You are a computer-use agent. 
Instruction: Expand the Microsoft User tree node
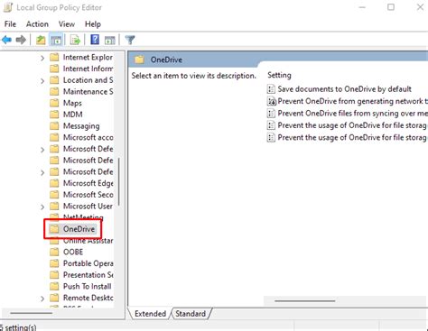(42, 207)
